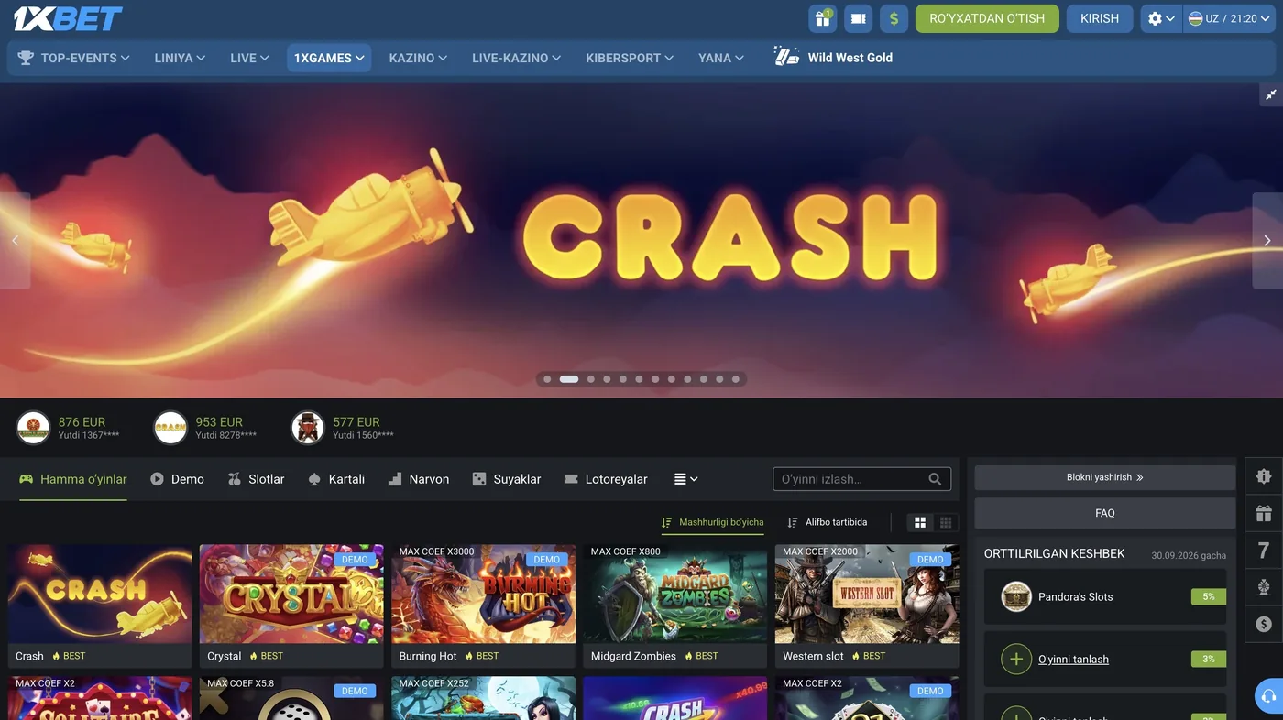1283x720 pixels.
Task: Expand the LINIYA menu
Action: click(x=180, y=58)
